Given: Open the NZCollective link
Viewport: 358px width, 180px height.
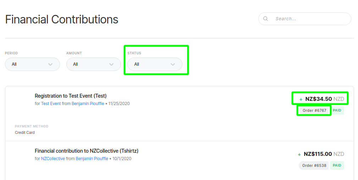Looking at the screenshot, I should [x=53, y=159].
